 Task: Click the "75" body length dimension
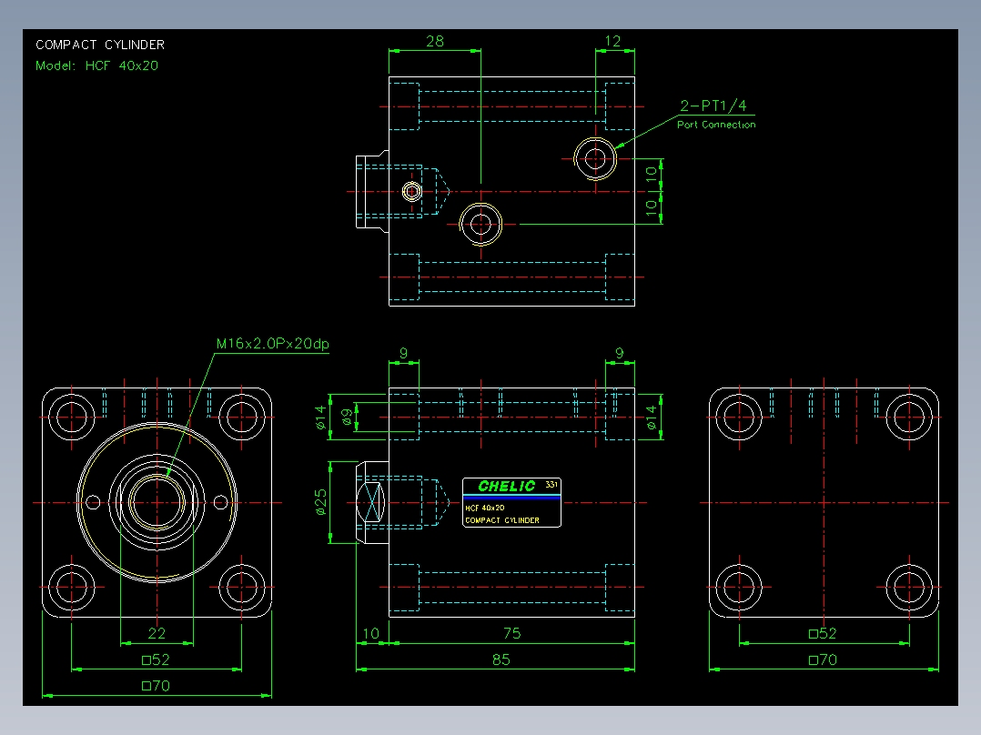511,634
